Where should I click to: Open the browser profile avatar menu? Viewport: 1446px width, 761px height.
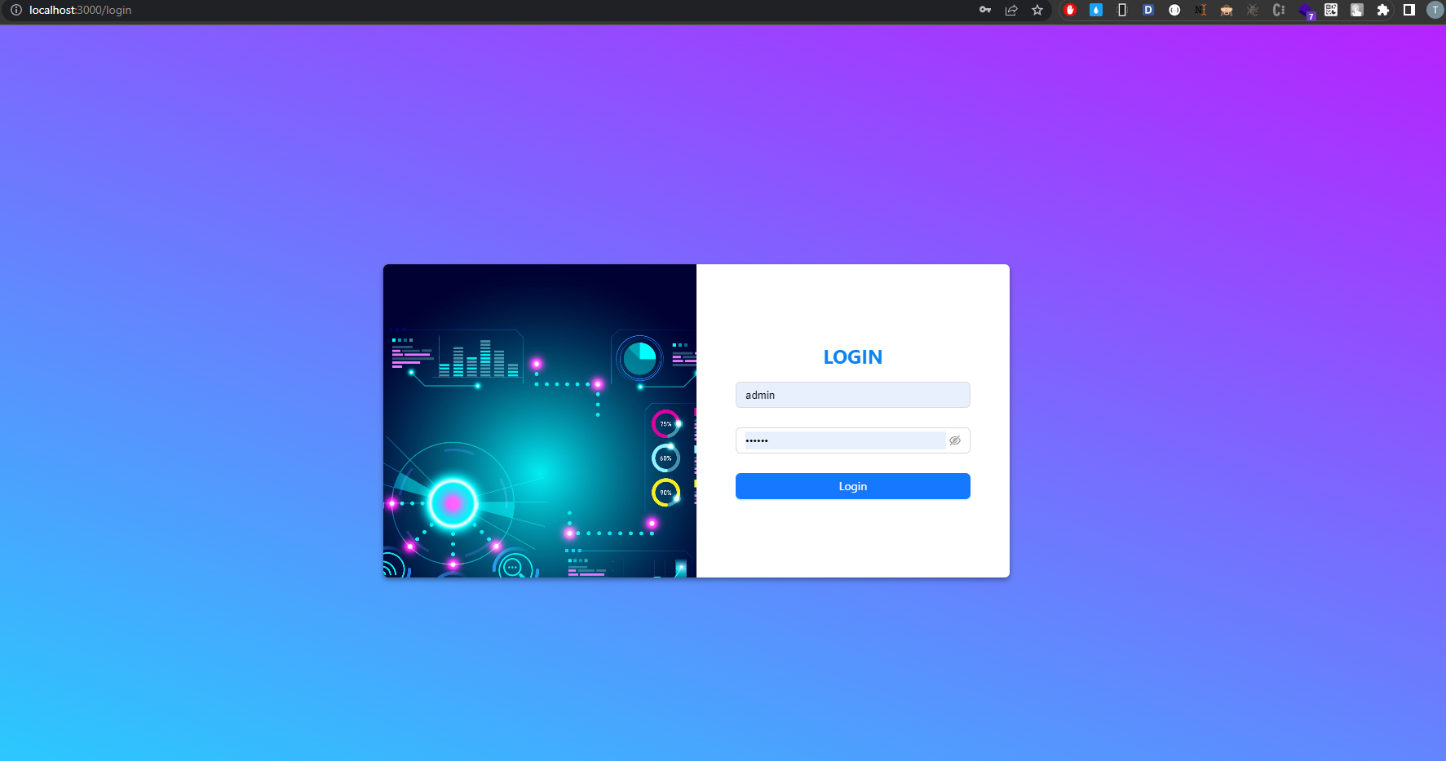pos(1435,11)
